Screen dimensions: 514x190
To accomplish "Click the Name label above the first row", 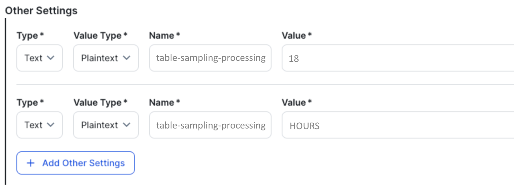I will tap(162, 35).
